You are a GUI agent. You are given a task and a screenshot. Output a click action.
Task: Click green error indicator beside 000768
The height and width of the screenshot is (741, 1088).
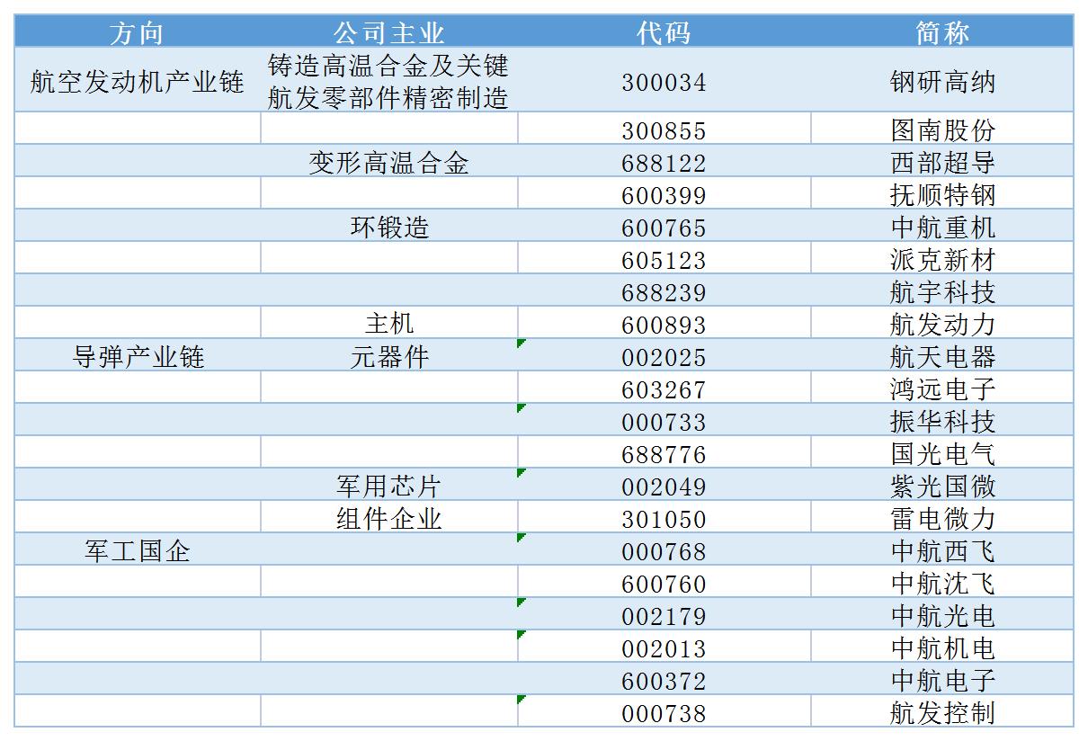click(x=521, y=537)
